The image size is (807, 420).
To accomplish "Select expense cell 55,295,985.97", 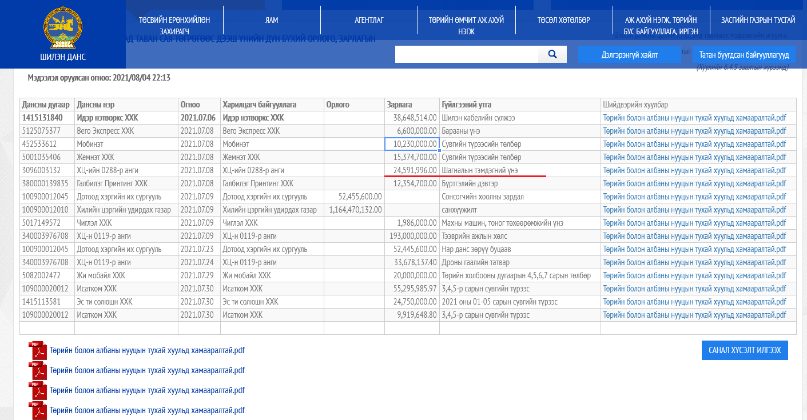I will [x=412, y=289].
